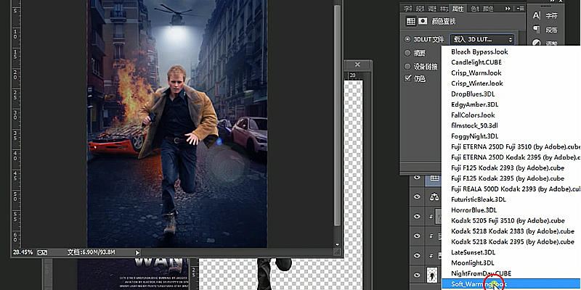Uncheck the 仿色 (Dither) checkbox
This screenshot has width=581, height=290.
click(x=407, y=78)
